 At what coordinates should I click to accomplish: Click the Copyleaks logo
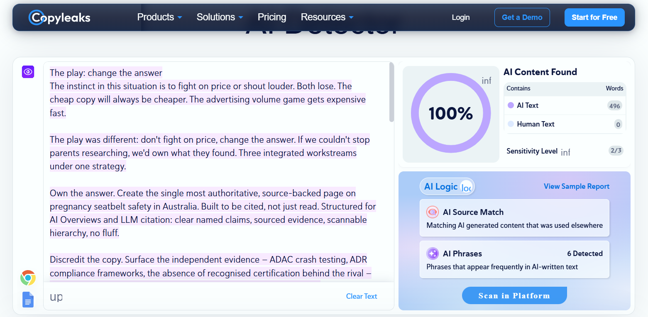coord(59,17)
